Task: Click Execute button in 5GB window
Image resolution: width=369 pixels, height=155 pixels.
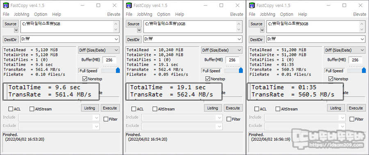Action: (x=110, y=108)
